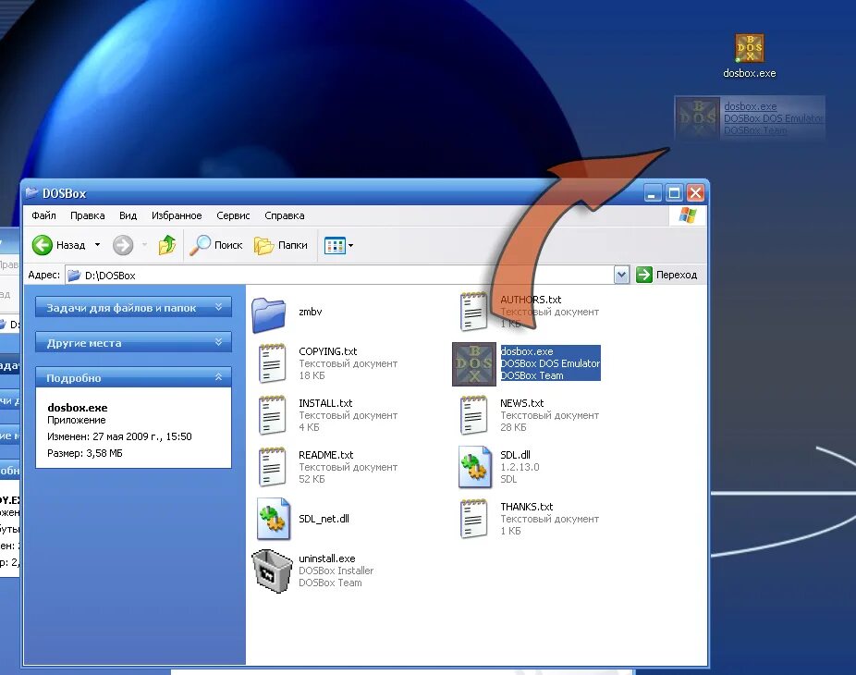Open the Views dropdown arrow

point(350,246)
